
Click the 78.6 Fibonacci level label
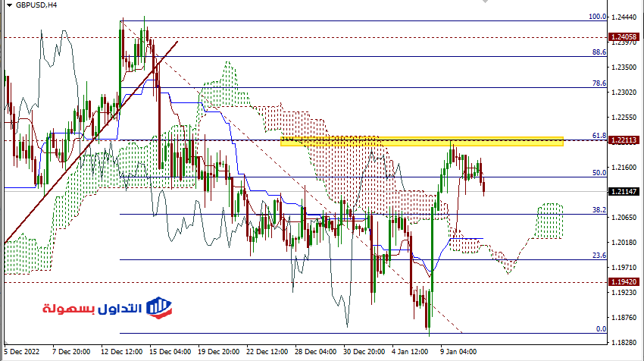click(x=599, y=83)
